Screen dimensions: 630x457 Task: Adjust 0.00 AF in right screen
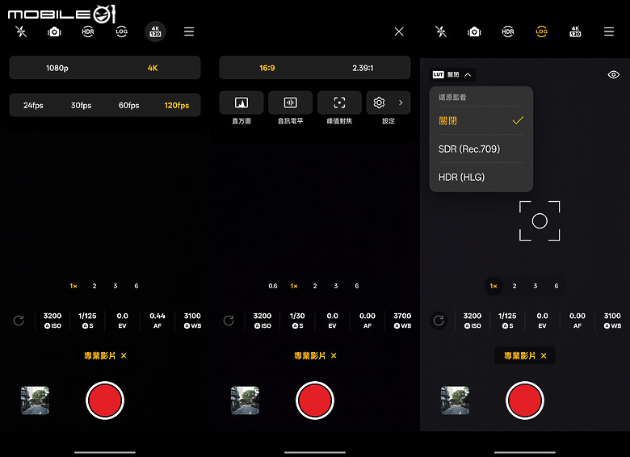click(577, 321)
